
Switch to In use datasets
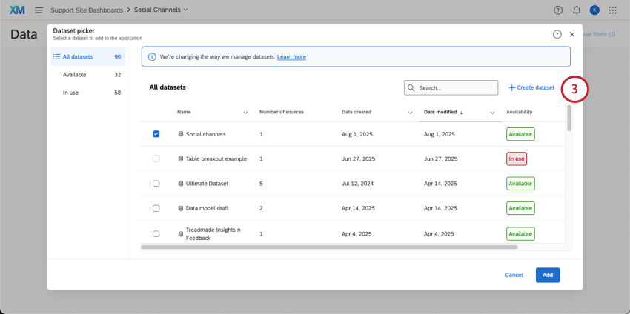(x=72, y=93)
